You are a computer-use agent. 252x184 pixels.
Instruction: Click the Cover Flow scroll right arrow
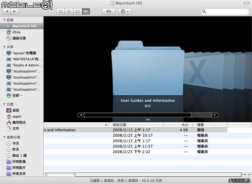215,115
